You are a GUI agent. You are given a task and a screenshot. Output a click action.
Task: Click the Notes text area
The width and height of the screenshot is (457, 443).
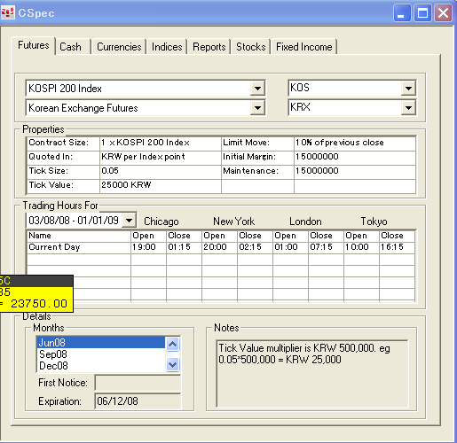click(x=312, y=374)
